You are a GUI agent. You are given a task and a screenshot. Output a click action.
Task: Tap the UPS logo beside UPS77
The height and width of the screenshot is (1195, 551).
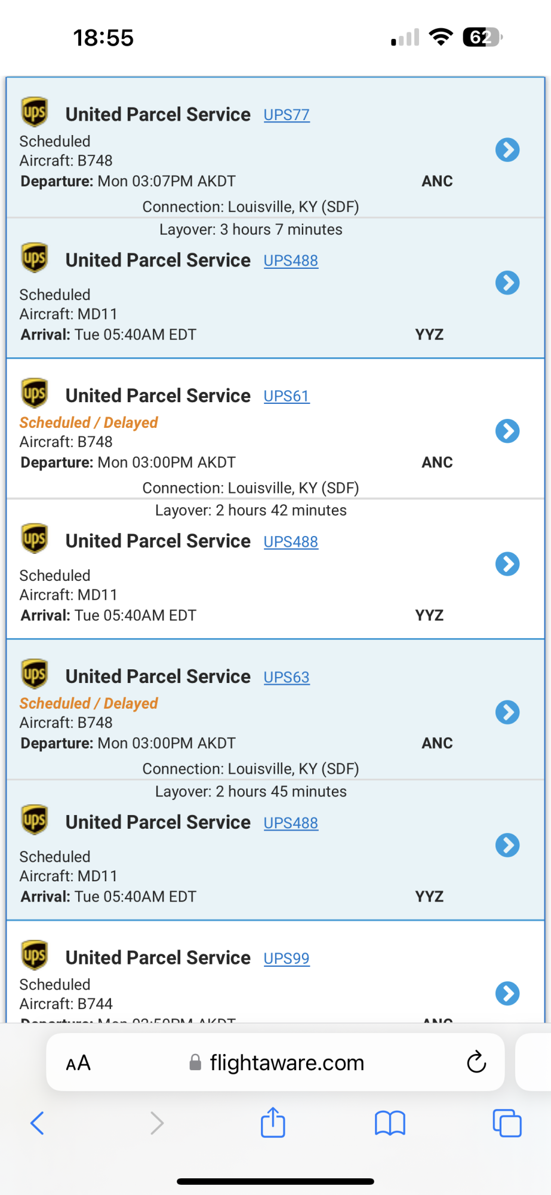(35, 112)
